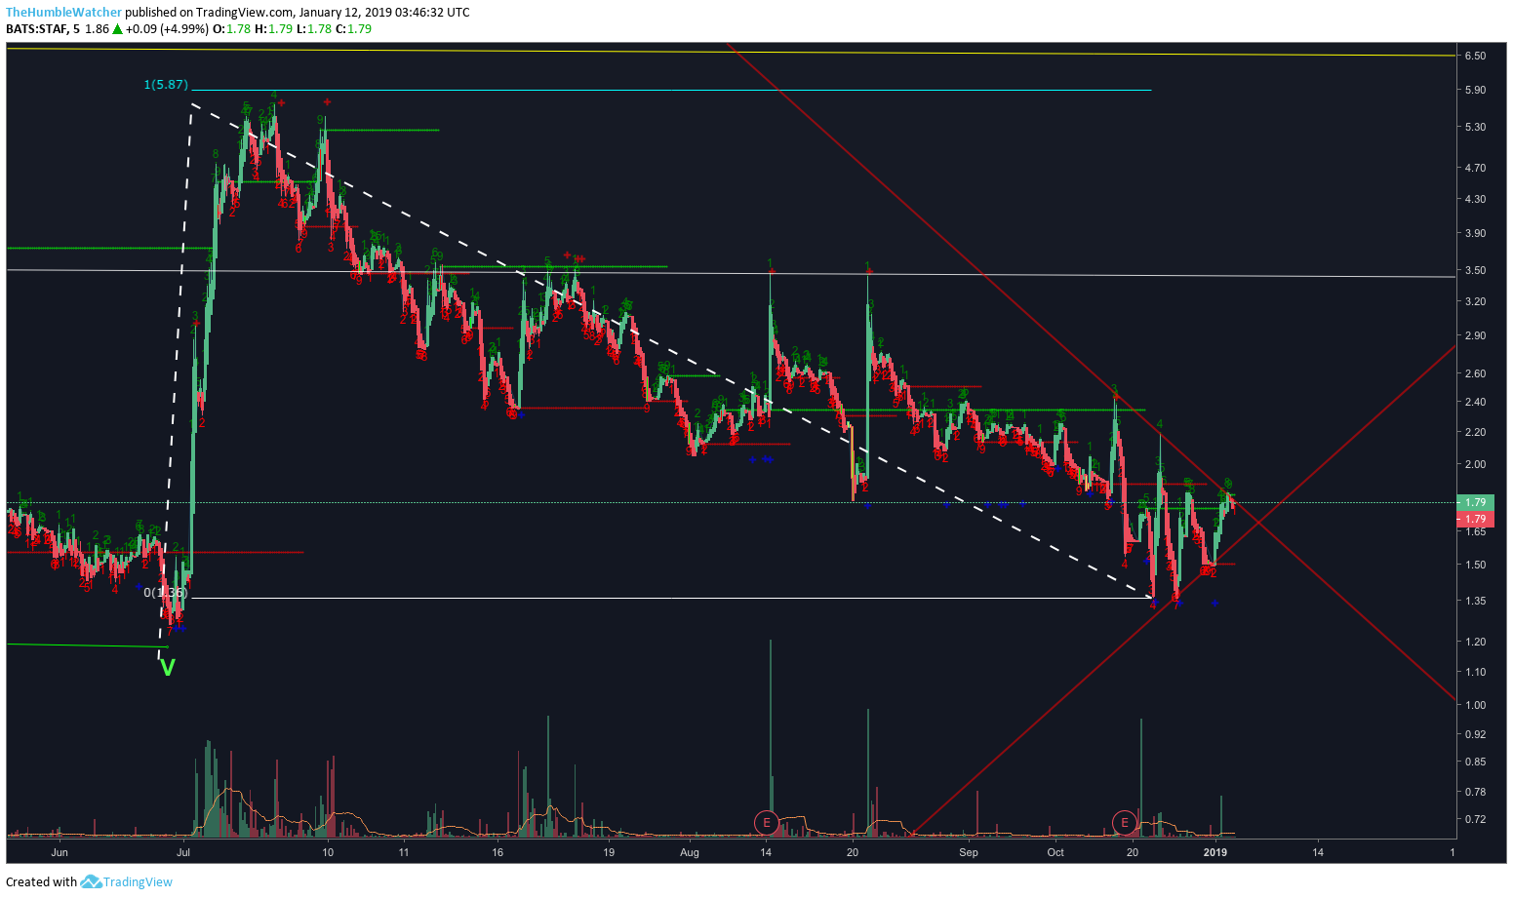Click the 1(5.87) Fibonacci level label
This screenshot has width=1513, height=899.
166,85
